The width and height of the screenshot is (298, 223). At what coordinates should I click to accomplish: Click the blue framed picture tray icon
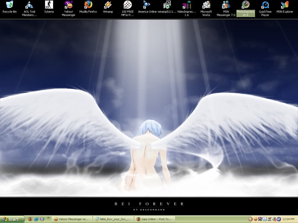(265, 219)
